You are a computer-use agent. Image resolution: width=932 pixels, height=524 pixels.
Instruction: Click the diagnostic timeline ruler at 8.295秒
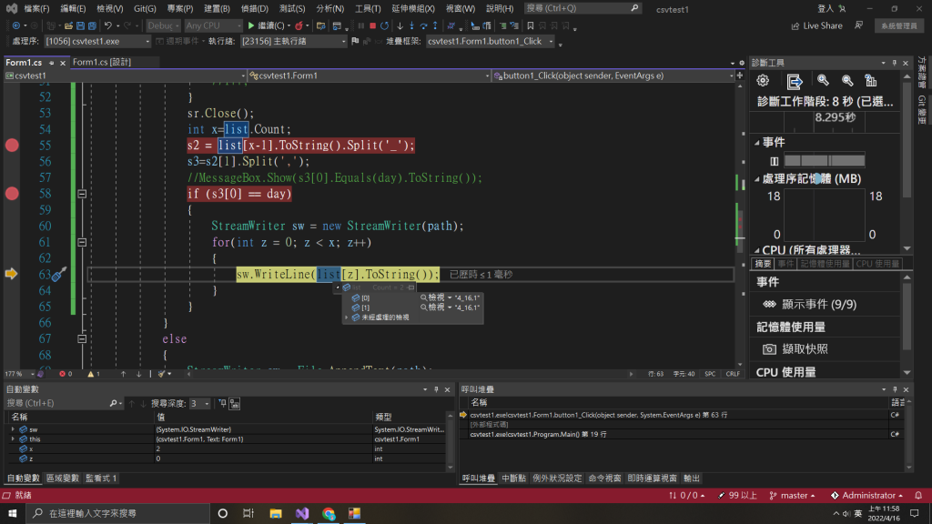[x=836, y=117]
